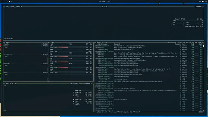Image resolution: width=208 pixels, height=117 pixels.
Task: Click the process list scroll-up arrow
Action: point(203,44)
